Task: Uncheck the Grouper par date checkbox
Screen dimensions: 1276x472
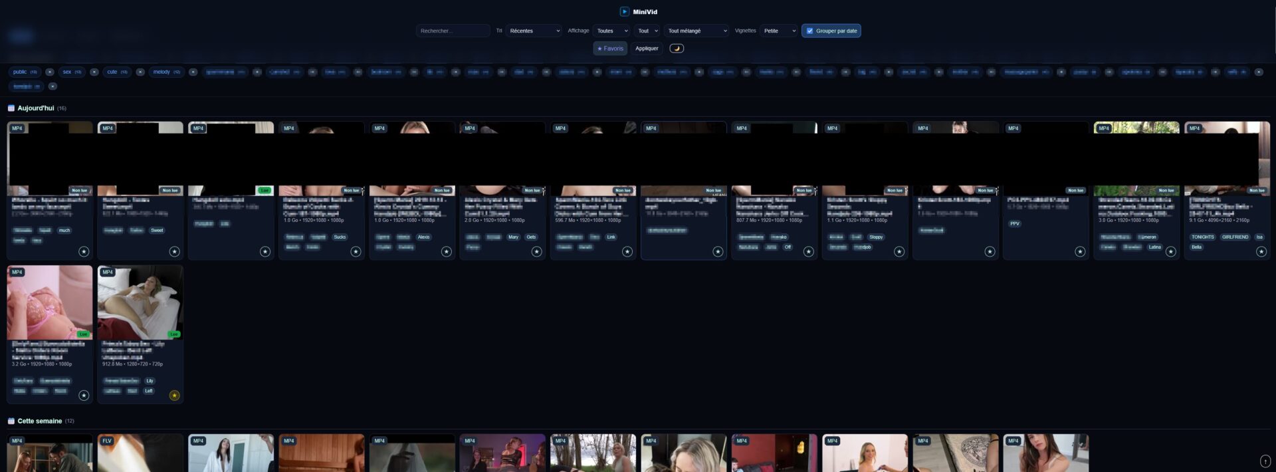Action: [809, 31]
